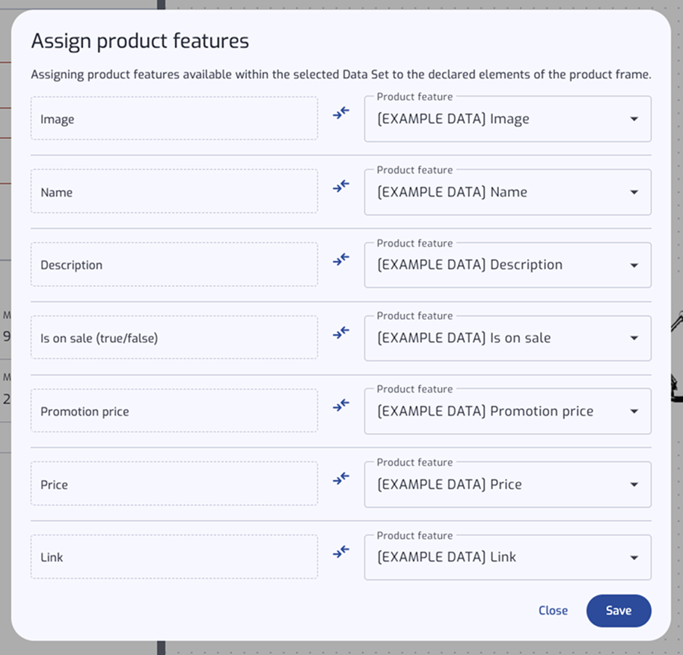The image size is (683, 655).
Task: Open the [EXAMPLE DATA] Price dropdown
Action: [x=508, y=485]
